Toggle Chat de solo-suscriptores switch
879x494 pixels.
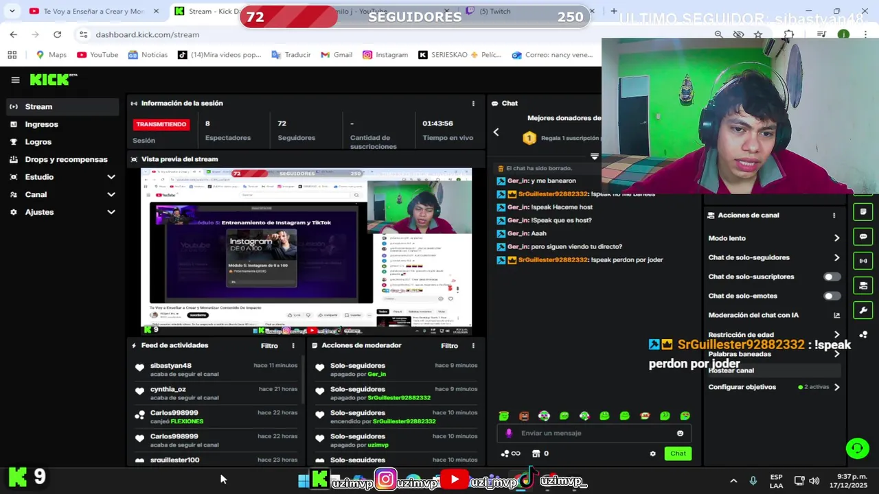click(832, 277)
